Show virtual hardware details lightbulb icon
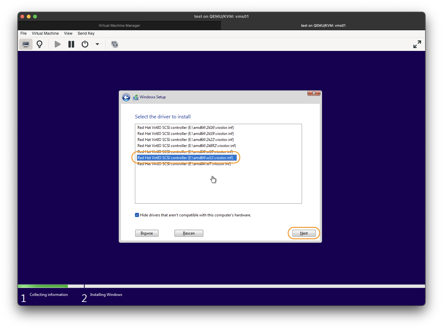Screen dimensions: 443x329 tap(39, 44)
